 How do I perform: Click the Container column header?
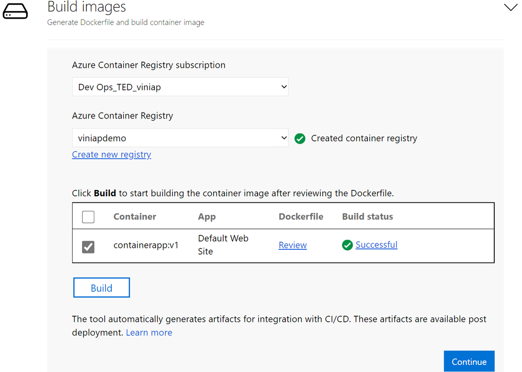pos(135,217)
